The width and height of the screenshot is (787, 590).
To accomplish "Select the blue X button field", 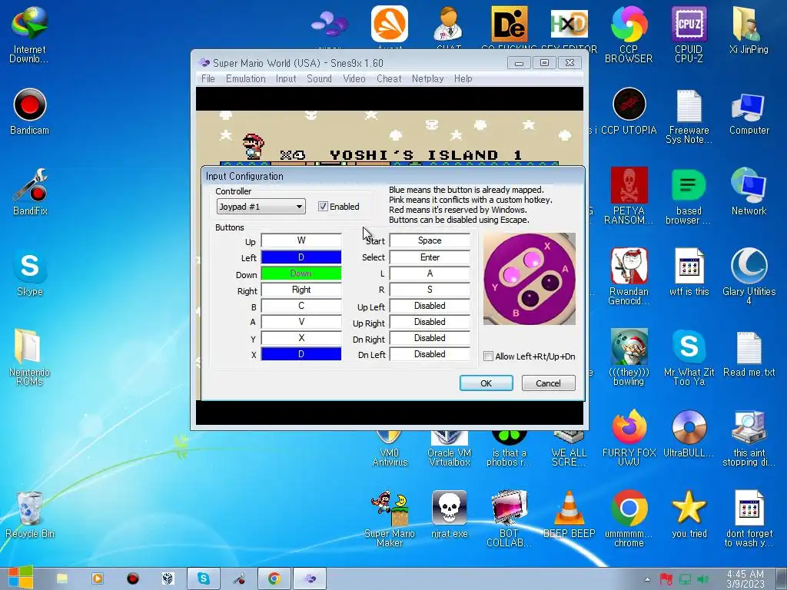I will 301,354.
